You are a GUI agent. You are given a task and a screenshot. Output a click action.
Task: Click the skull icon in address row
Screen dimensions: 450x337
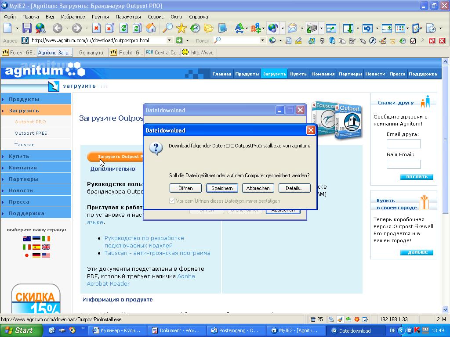coord(322,41)
